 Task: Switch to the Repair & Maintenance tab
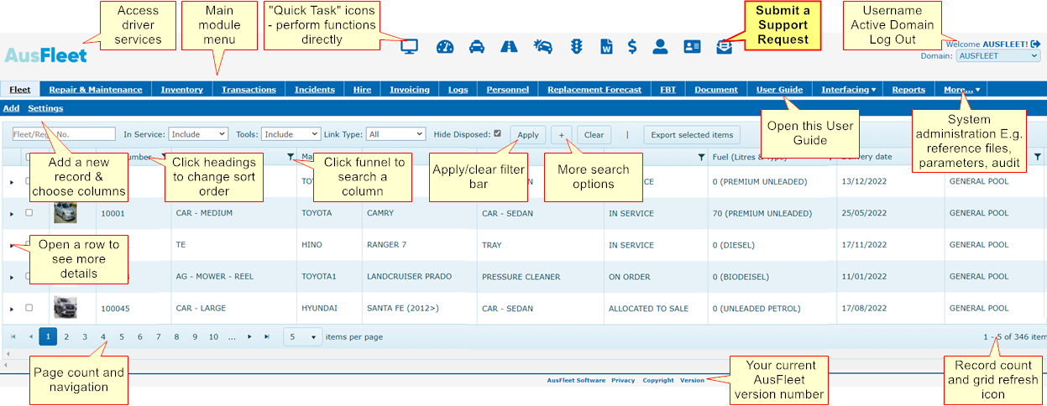pyautogui.click(x=95, y=90)
